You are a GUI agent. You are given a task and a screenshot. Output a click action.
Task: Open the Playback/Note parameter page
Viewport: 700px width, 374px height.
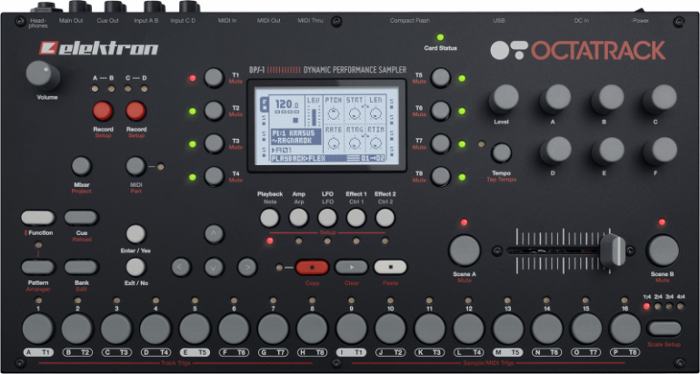(270, 218)
